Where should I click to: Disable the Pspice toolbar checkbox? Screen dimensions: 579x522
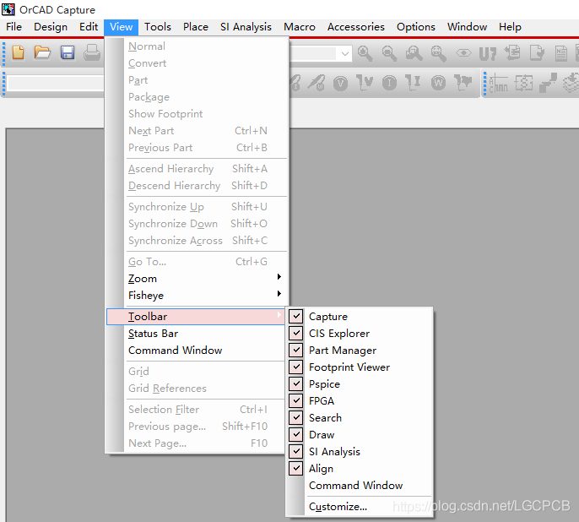296,383
